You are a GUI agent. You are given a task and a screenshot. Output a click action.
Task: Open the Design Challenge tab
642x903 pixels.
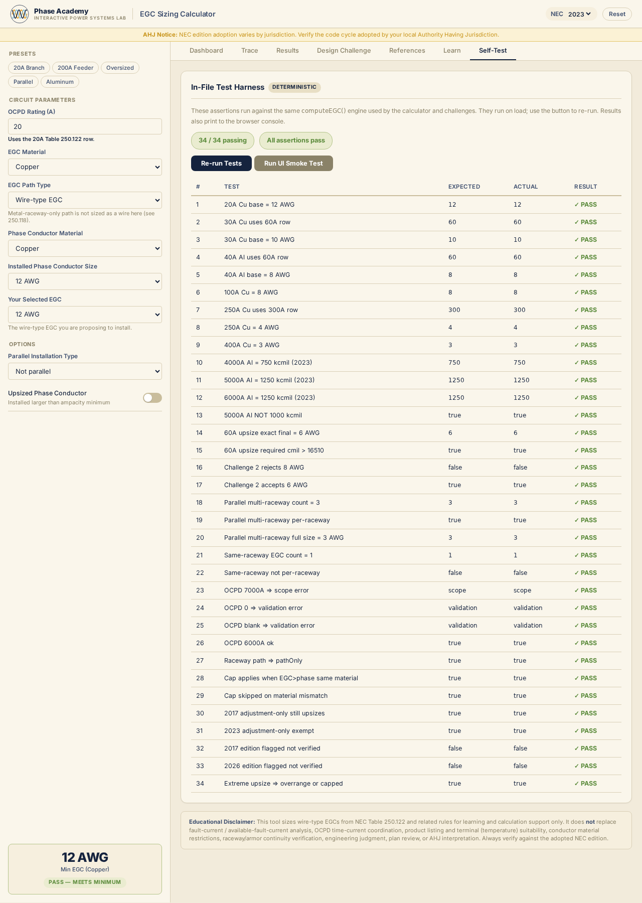[344, 51]
